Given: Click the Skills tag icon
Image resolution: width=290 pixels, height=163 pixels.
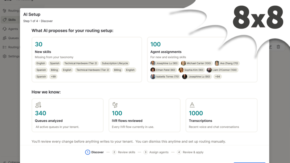Looking at the screenshot, I should 5,20.
